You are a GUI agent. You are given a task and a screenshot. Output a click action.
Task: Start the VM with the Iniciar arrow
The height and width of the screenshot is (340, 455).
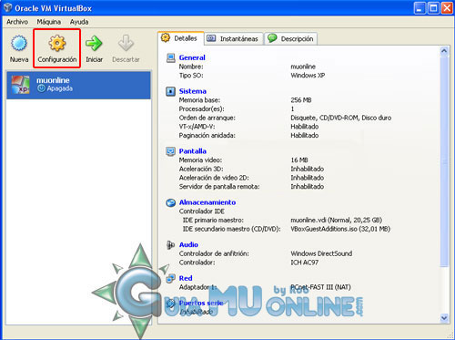tap(94, 44)
